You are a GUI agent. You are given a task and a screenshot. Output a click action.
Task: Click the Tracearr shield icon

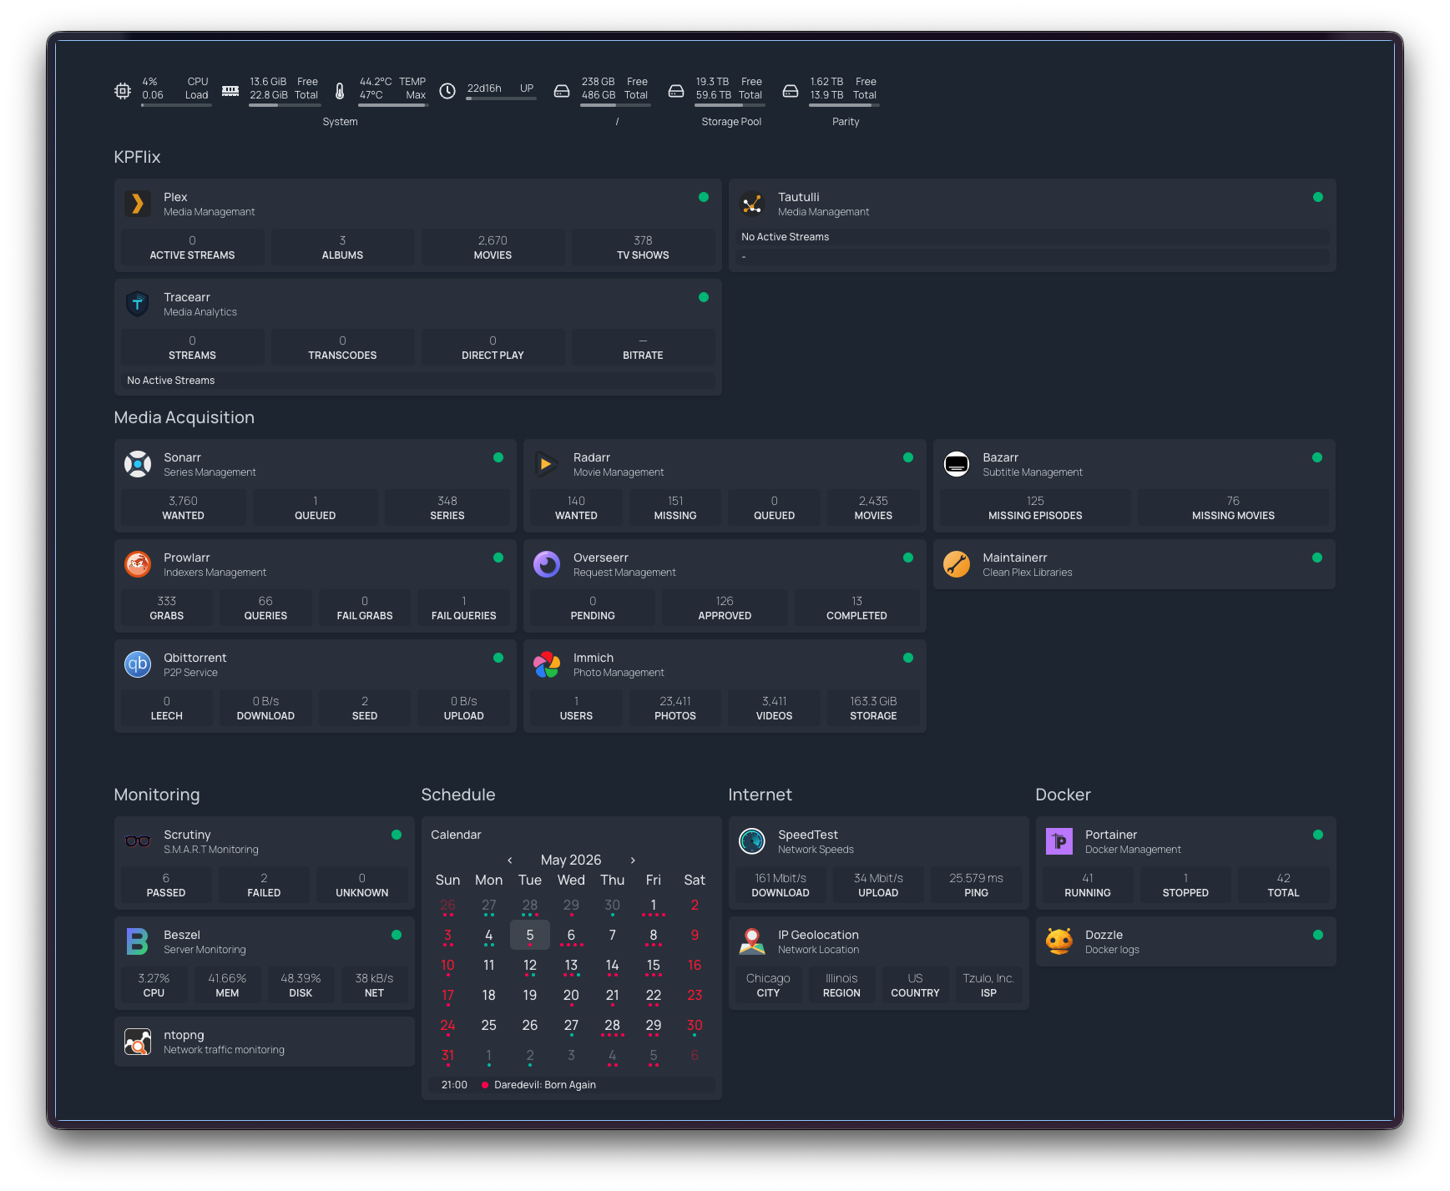click(x=138, y=304)
